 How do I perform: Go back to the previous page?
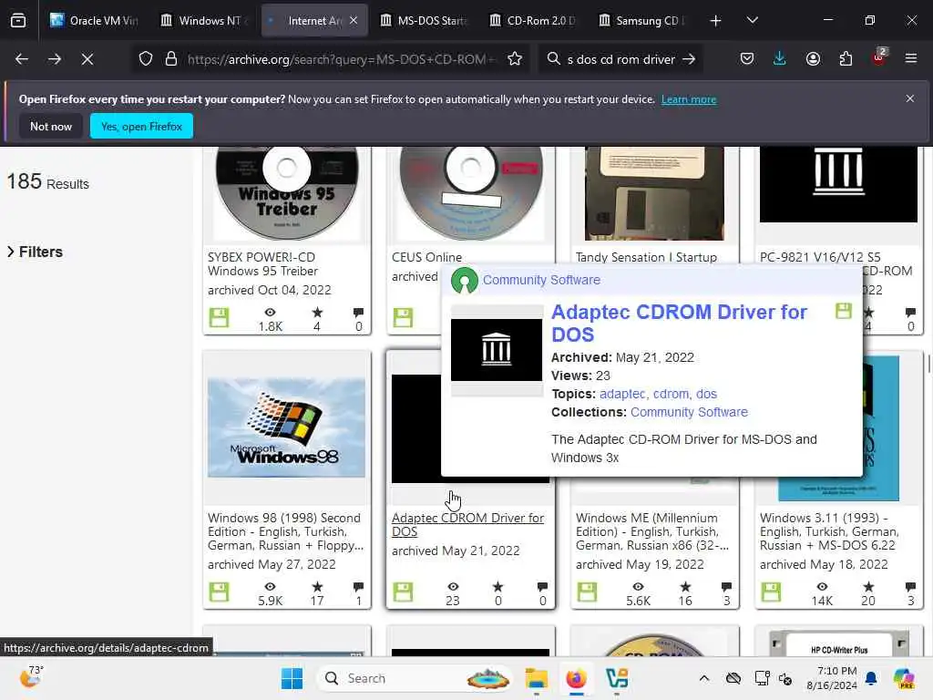click(22, 59)
